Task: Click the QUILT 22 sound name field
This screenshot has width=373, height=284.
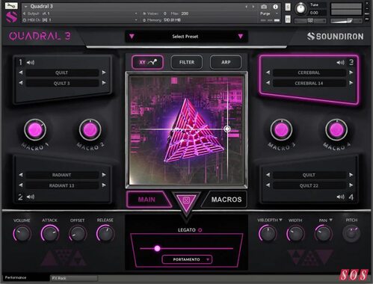Action: (x=309, y=185)
